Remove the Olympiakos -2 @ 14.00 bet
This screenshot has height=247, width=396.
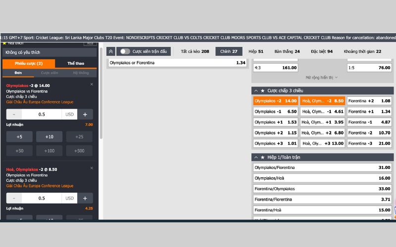tap(92, 84)
